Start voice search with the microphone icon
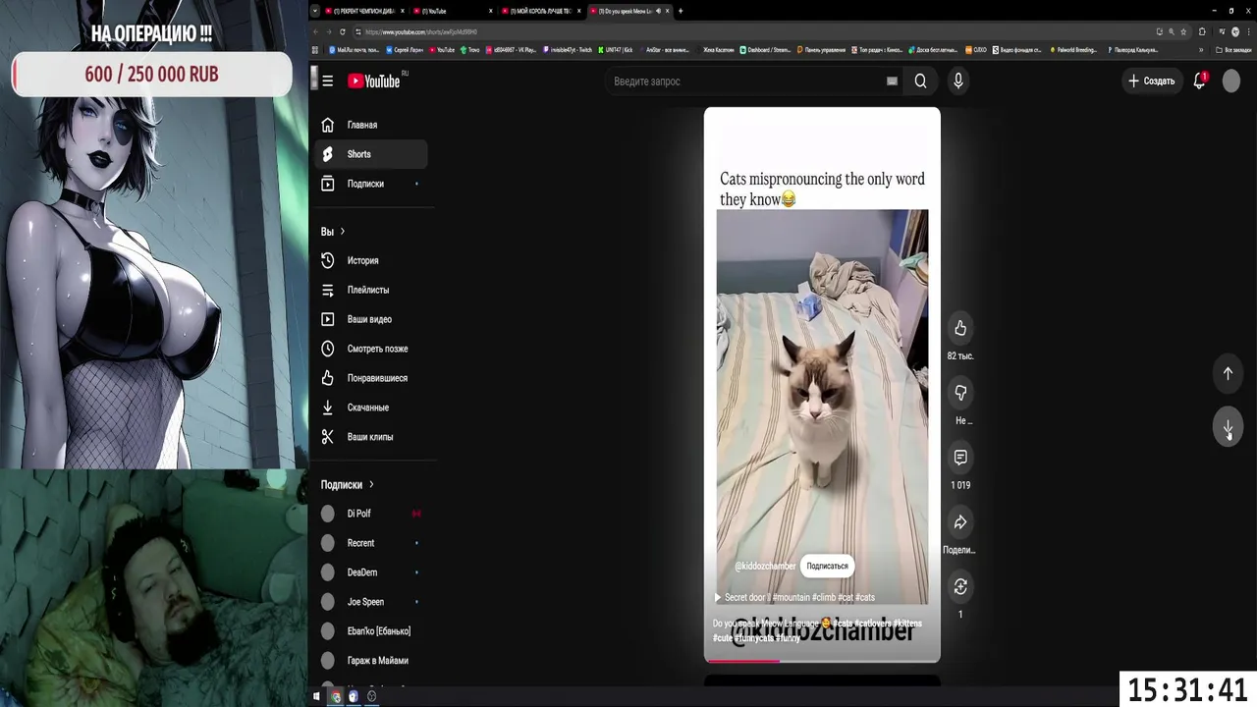The image size is (1257, 707). [958, 82]
